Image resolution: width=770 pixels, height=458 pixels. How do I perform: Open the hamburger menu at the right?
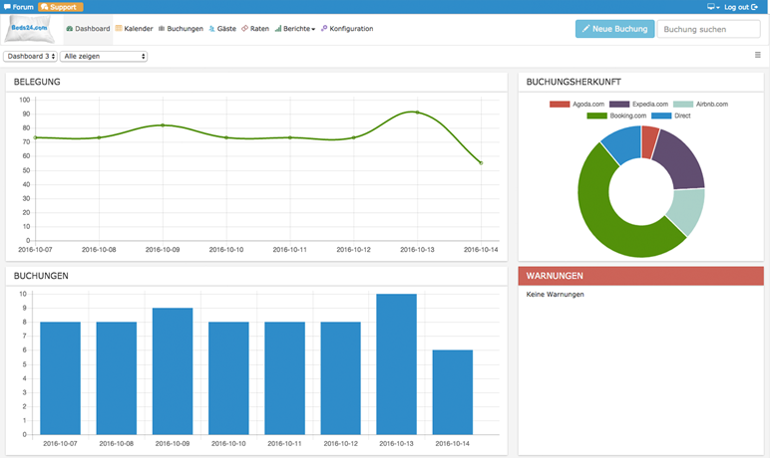click(758, 55)
